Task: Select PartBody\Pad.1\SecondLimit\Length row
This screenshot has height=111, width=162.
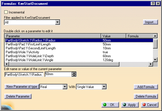Action: coord(79,48)
